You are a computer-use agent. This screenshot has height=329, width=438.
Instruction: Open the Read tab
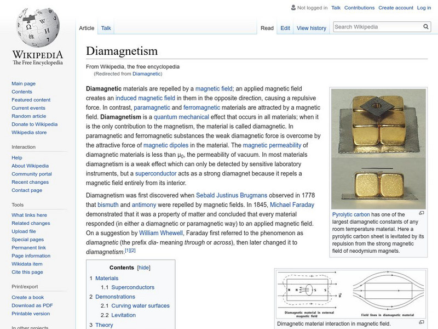tap(267, 28)
